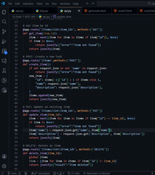Switch to the result1.html tab
155x175 pixels.
click(x=125, y=11)
